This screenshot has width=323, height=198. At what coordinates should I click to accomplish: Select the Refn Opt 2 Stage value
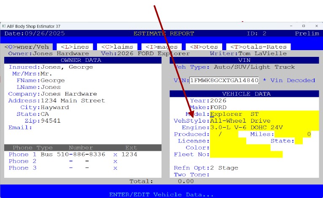(x=224, y=168)
